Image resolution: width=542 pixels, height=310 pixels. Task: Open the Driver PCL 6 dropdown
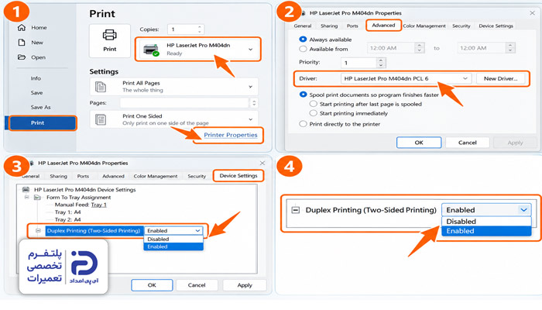pos(406,78)
